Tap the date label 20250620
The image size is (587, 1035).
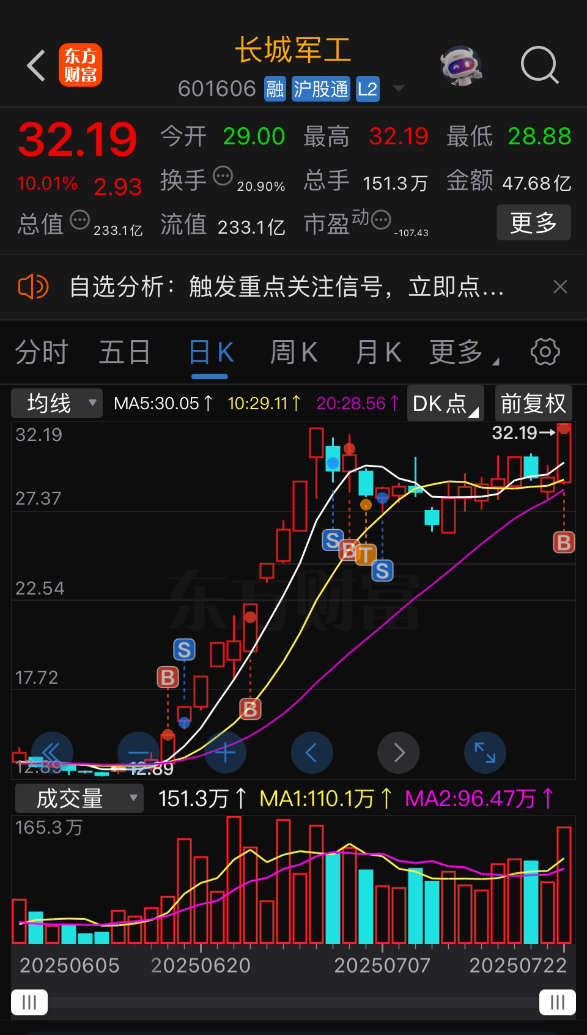click(x=201, y=965)
